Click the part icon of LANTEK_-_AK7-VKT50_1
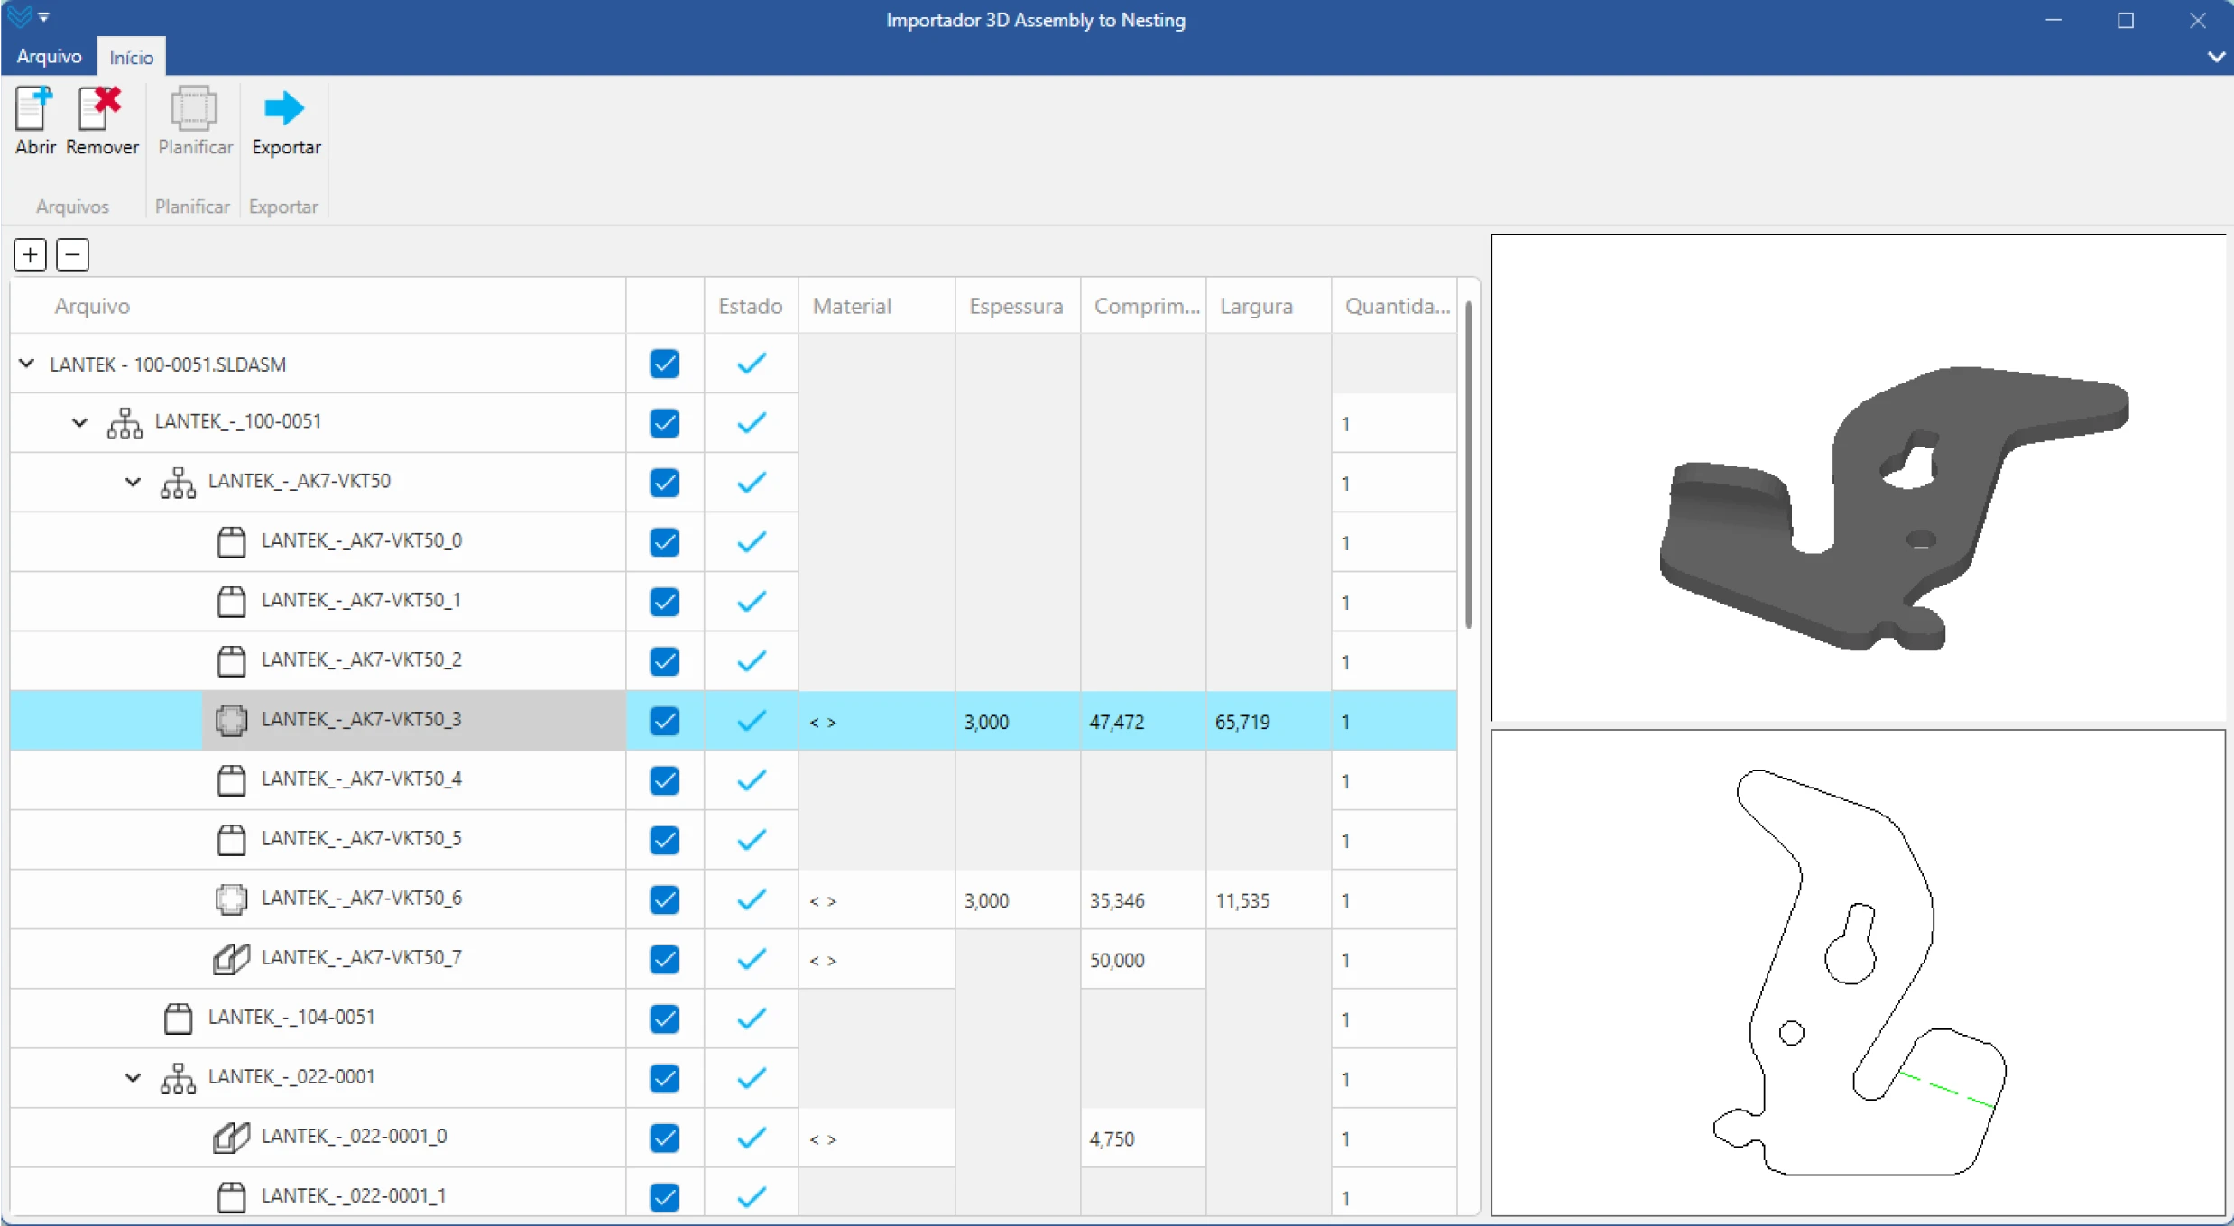 click(231, 601)
